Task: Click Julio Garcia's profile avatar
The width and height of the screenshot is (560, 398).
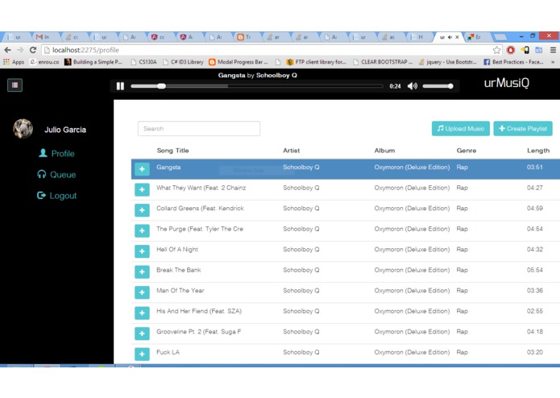Action: pyautogui.click(x=23, y=129)
